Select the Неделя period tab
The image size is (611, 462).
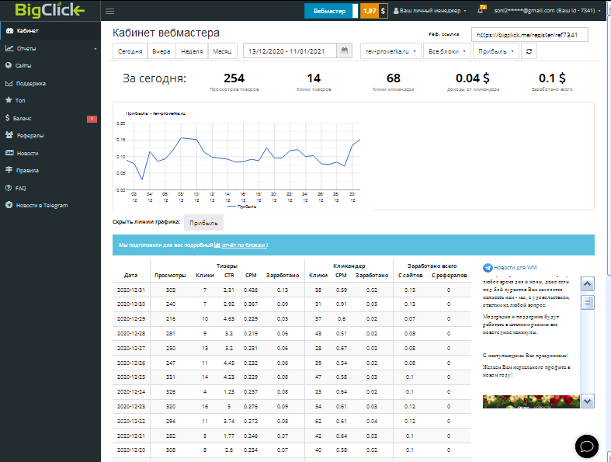coord(191,51)
